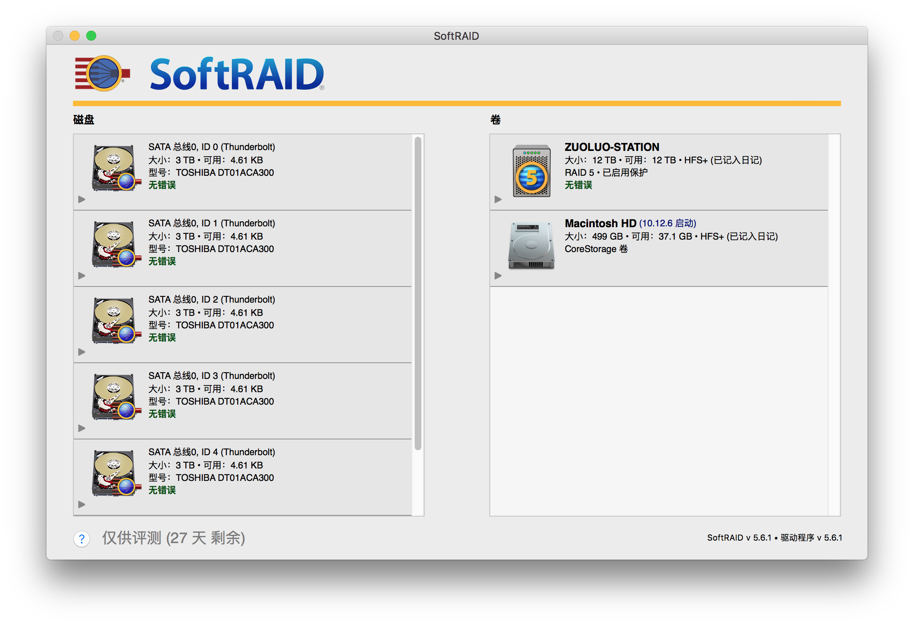The image size is (914, 626).
Task: Select the ZUOLUO-STATION volume title
Action: click(x=612, y=147)
